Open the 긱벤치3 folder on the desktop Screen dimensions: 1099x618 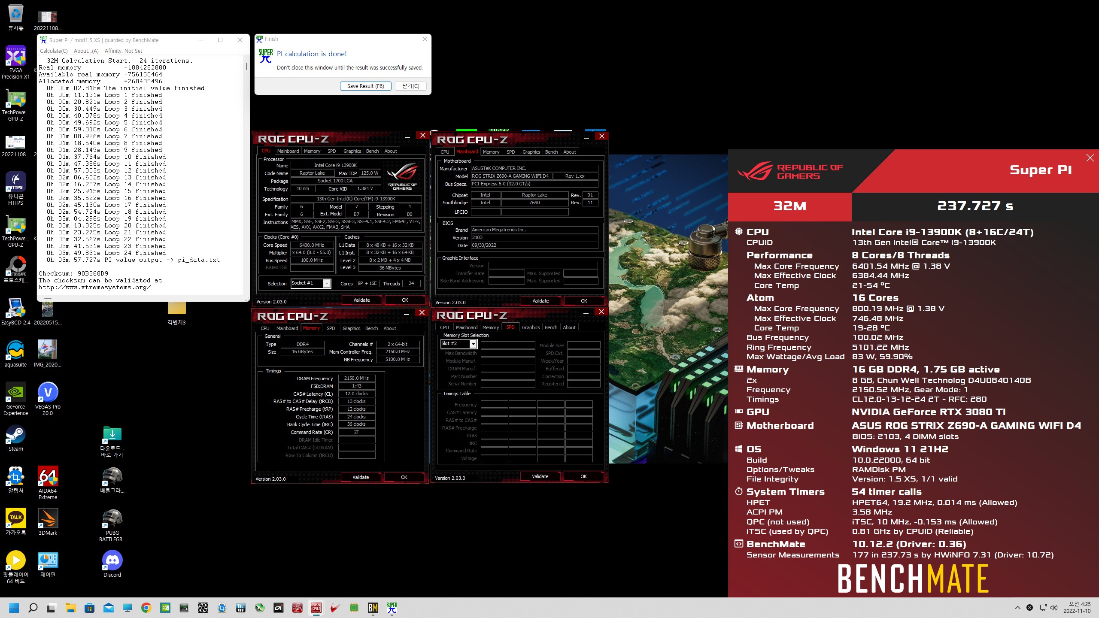coord(176,313)
